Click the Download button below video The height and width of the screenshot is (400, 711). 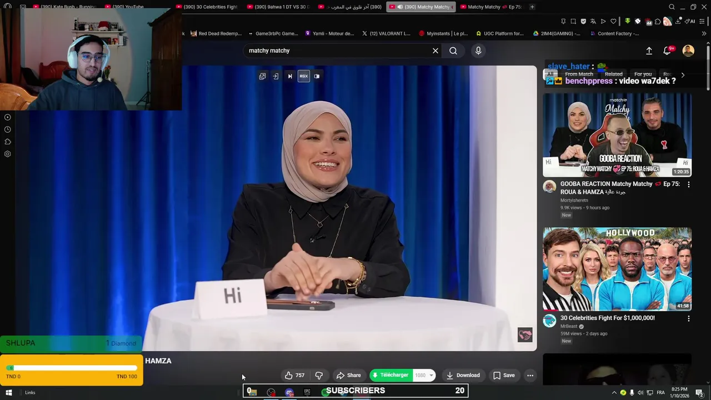(x=463, y=376)
